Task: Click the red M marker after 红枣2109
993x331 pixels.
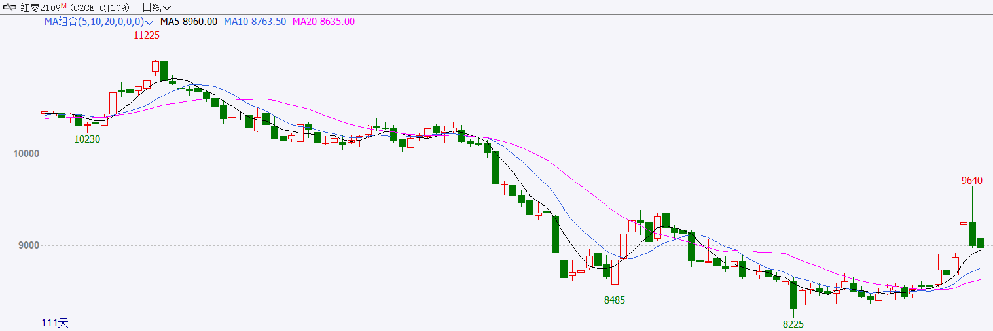Action: coord(64,5)
